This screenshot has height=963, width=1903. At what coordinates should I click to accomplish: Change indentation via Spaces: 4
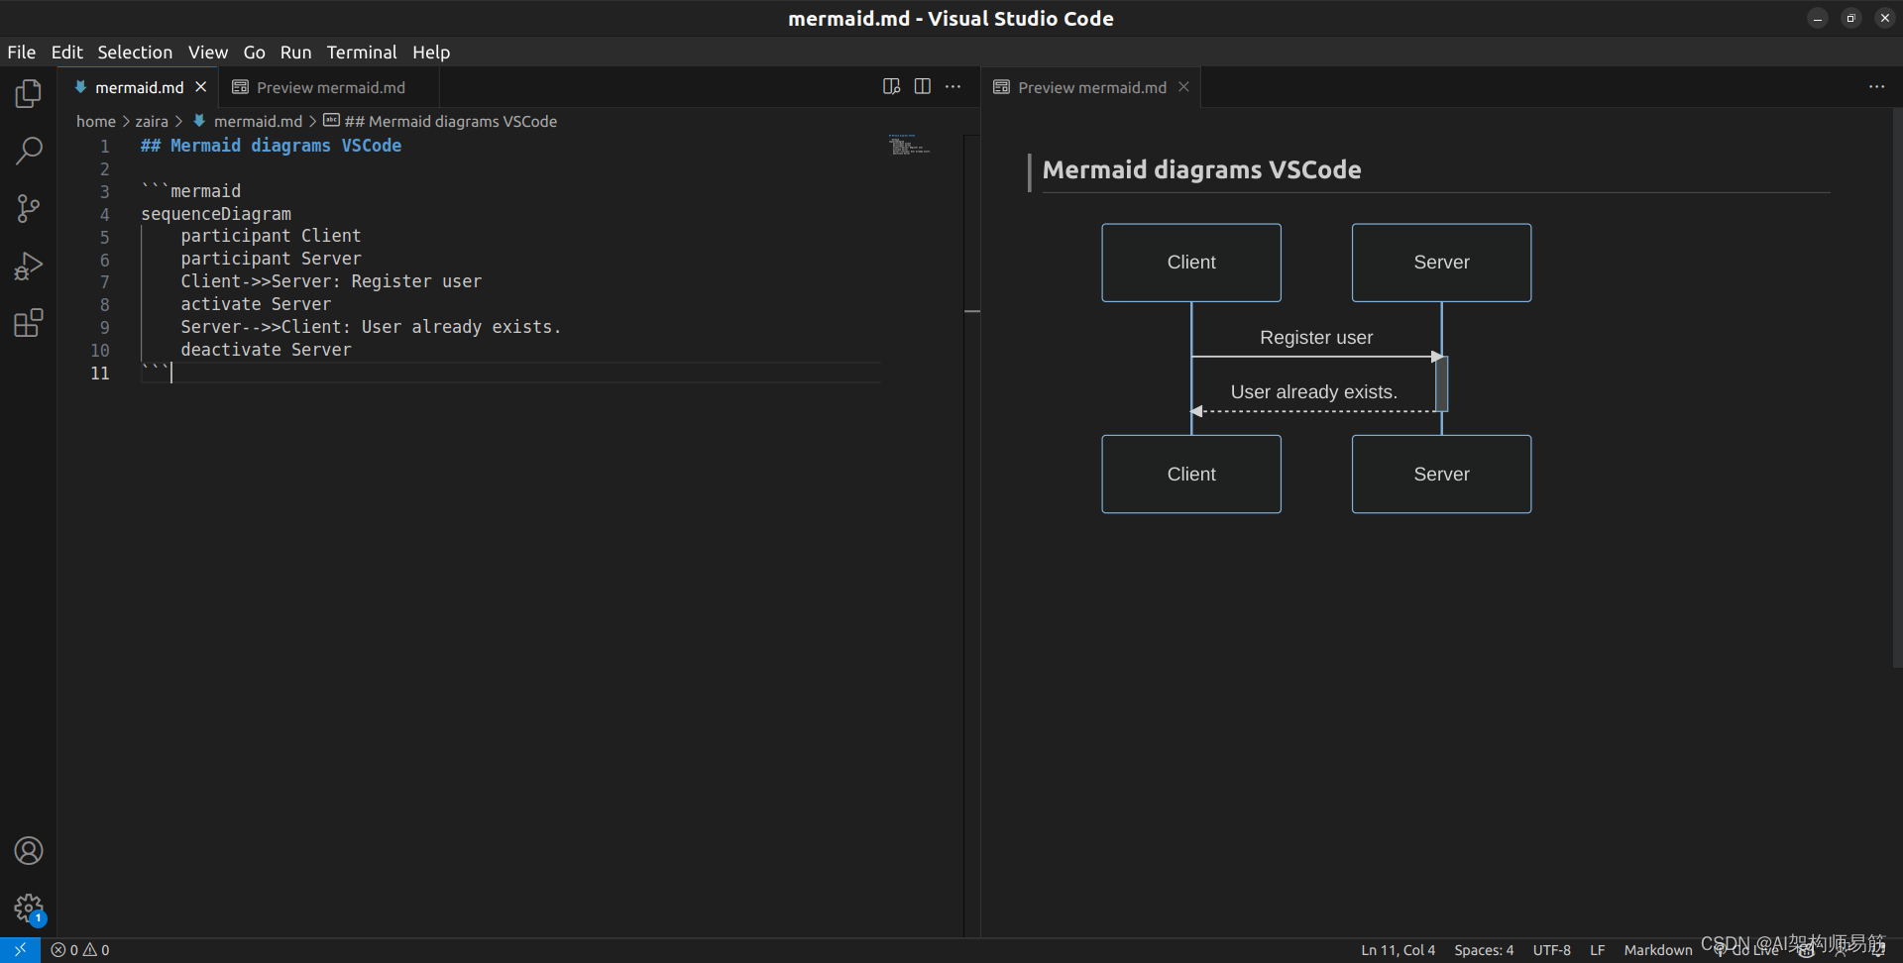[1484, 950]
